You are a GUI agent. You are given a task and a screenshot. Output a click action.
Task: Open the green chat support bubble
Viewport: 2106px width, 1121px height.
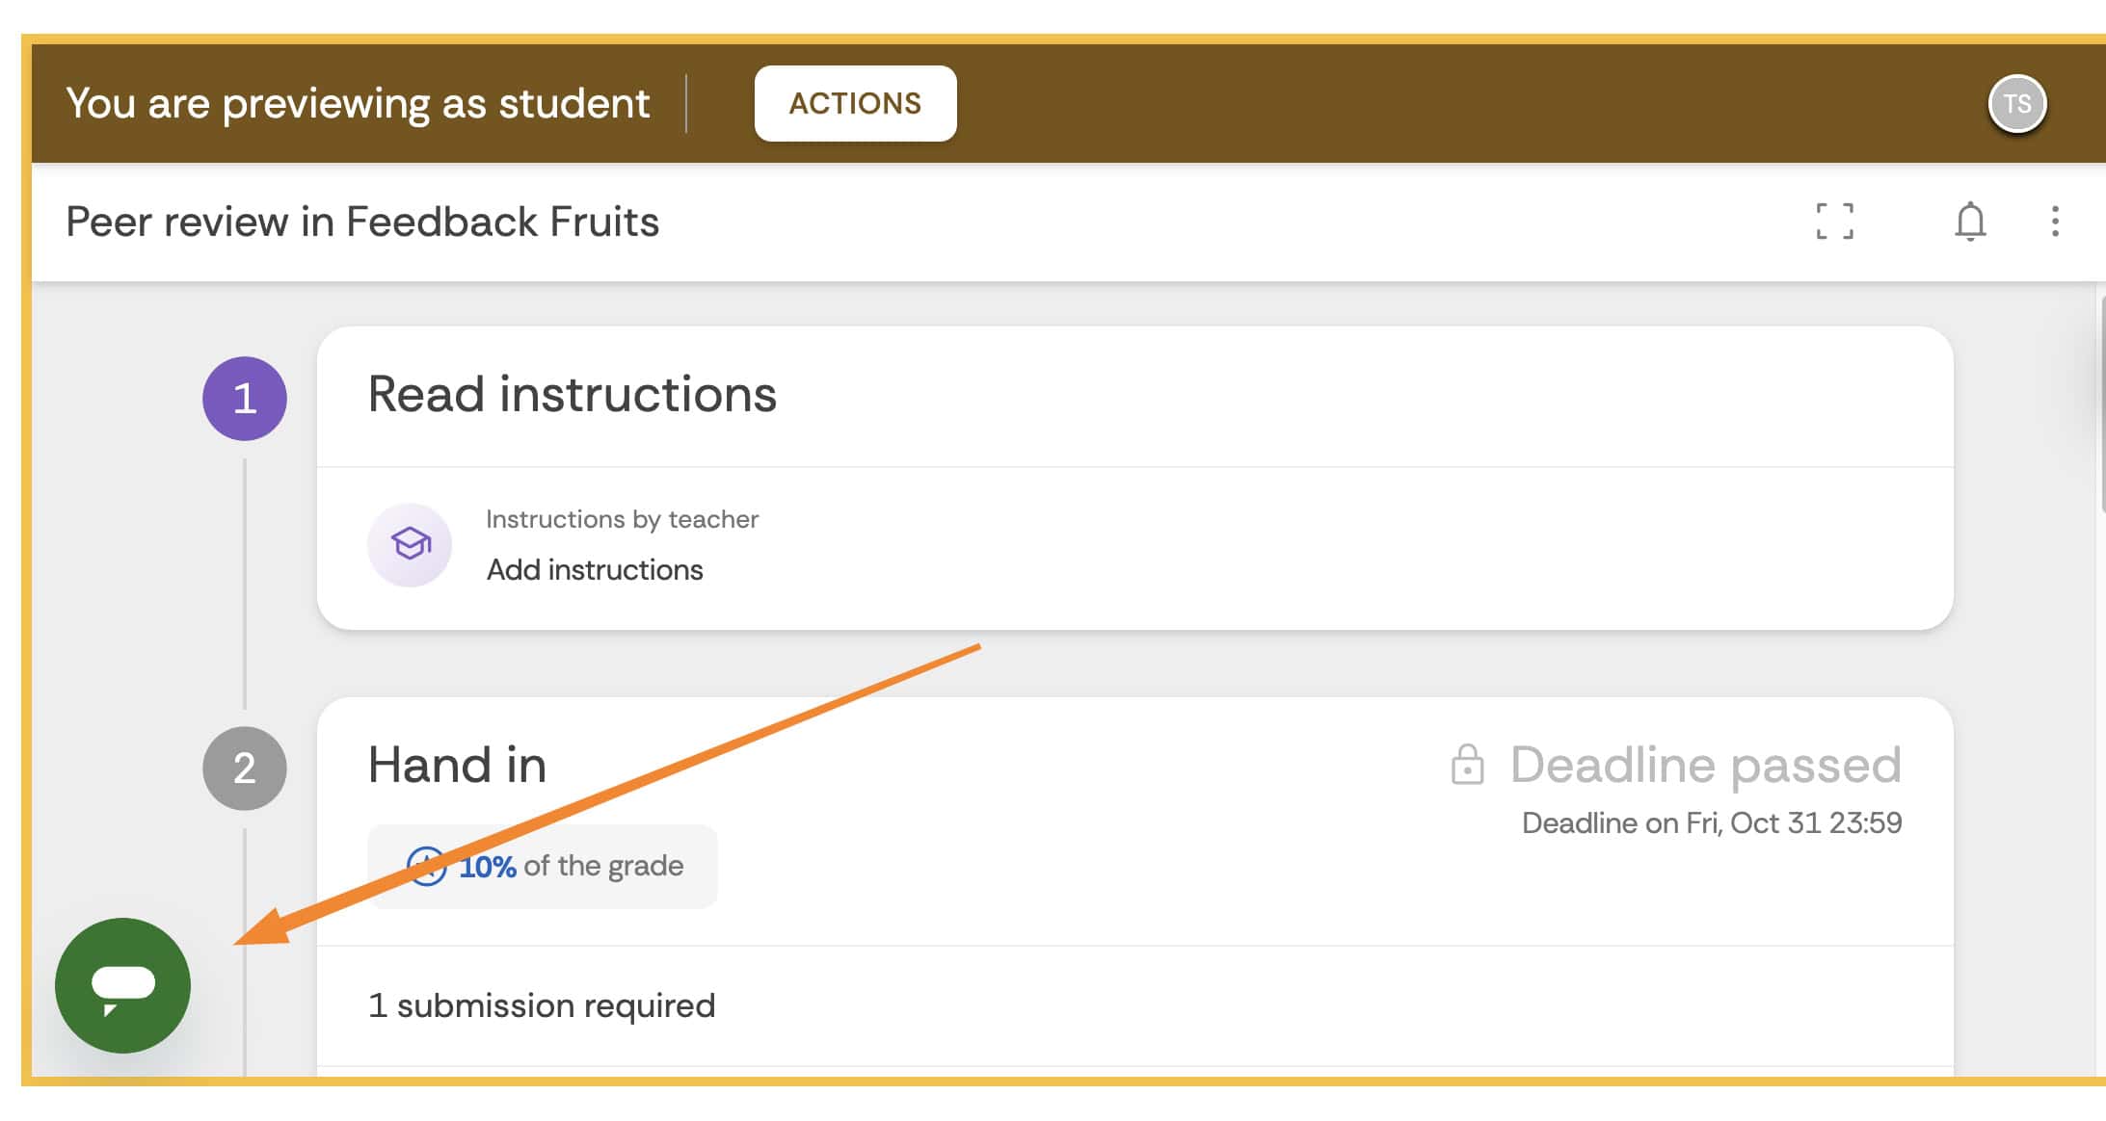(x=122, y=984)
